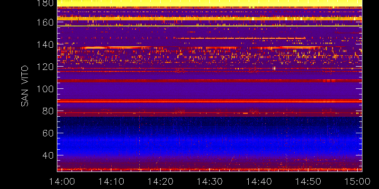The width and height of the screenshot is (379, 189).
Task: Click the 14:30 time axis label
Action: coord(210,181)
